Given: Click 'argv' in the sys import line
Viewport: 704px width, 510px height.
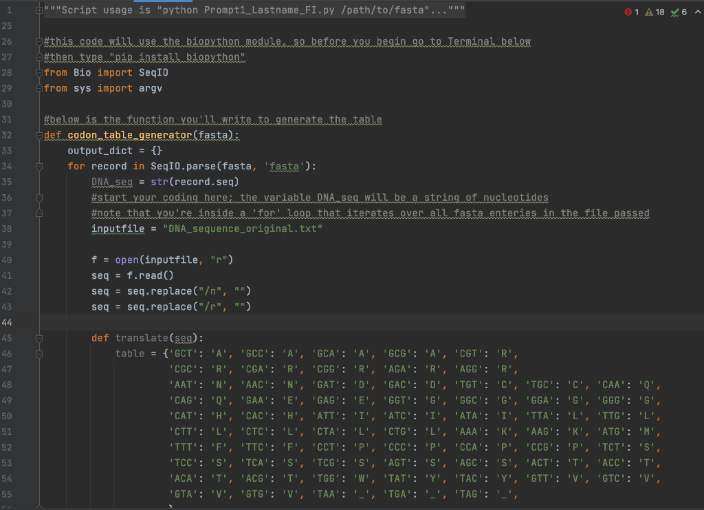Looking at the screenshot, I should click(151, 89).
